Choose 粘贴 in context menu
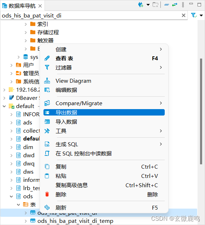 tap(104, 176)
